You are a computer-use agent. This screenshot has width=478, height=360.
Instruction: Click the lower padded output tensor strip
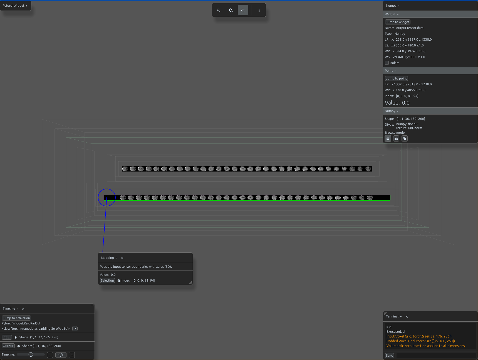247,198
